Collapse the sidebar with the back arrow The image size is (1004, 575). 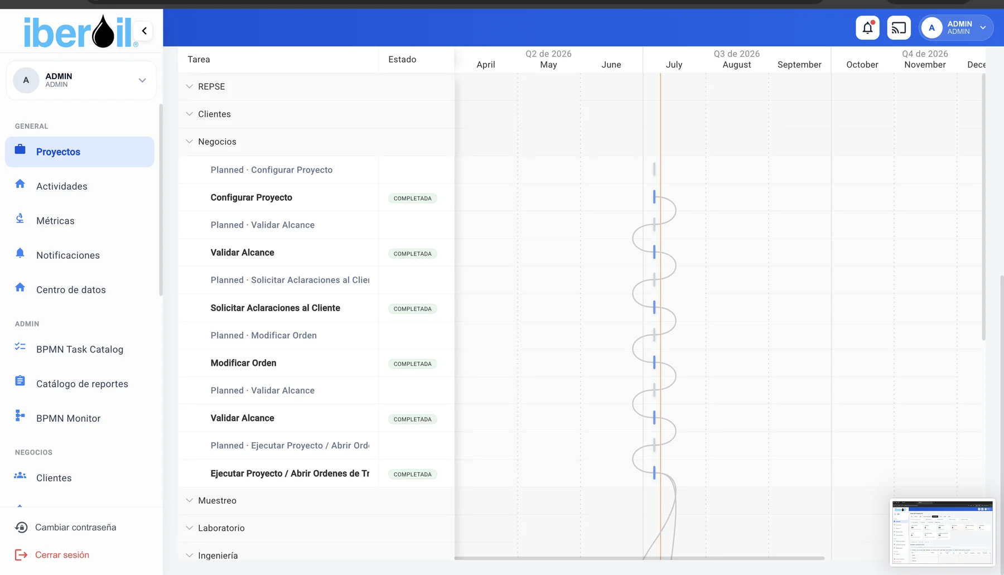point(144,31)
